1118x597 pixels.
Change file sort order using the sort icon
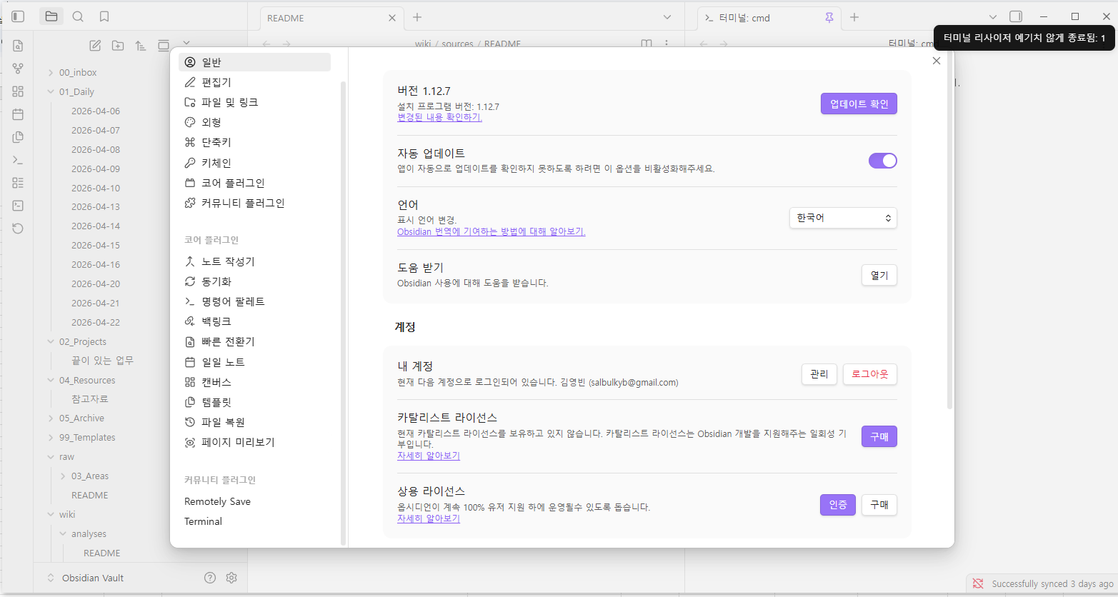point(141,45)
